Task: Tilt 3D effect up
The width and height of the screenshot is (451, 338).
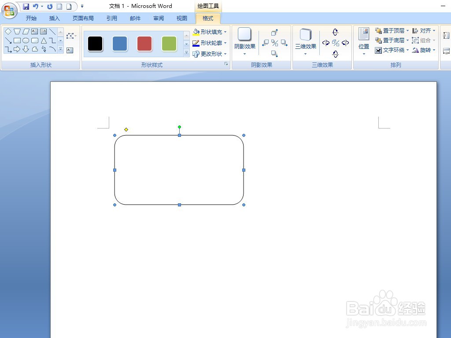Action: point(335,32)
